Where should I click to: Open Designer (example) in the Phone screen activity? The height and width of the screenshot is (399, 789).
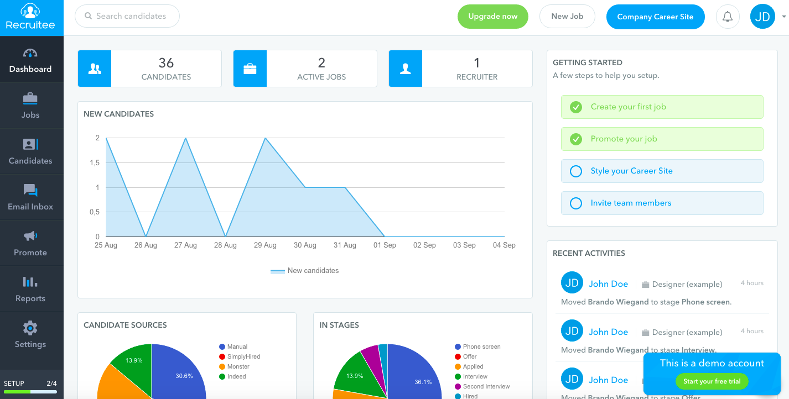pos(687,285)
